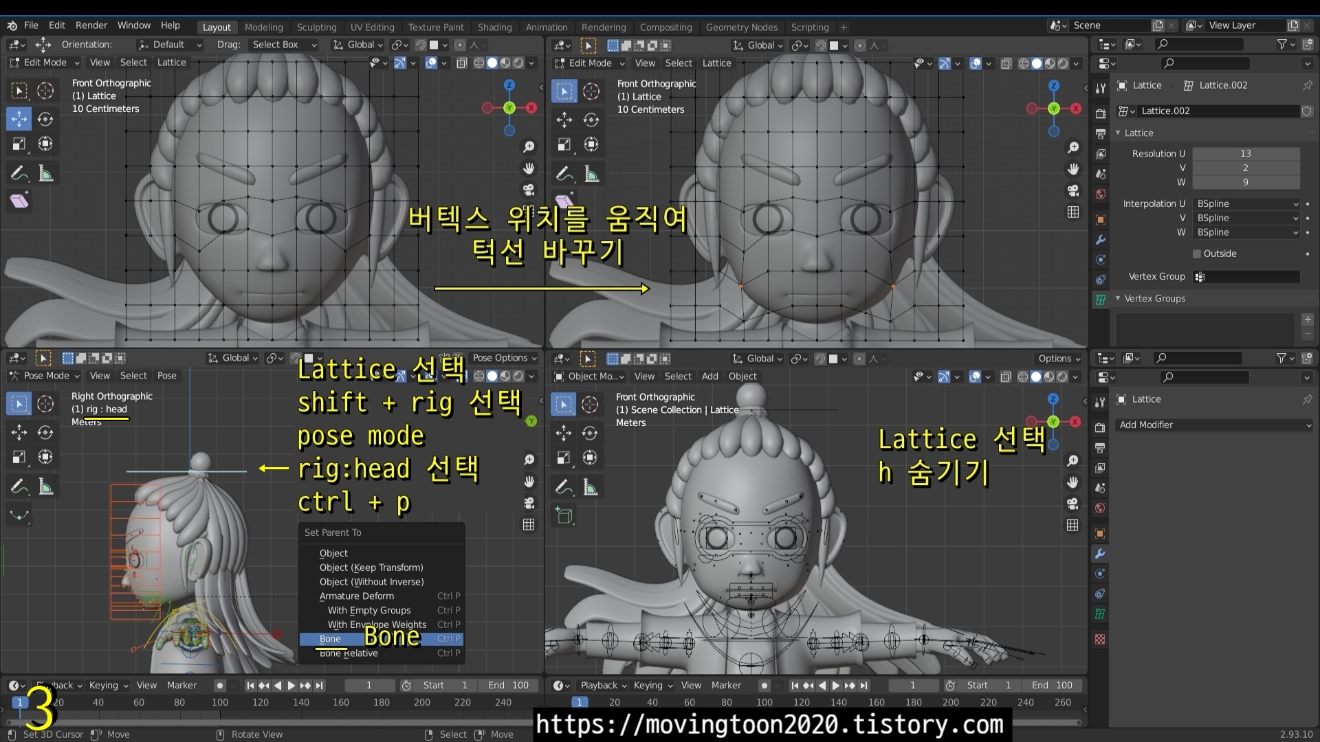Viewport: 1320px width, 742px height.
Task: Click the Vertex Group input field
Action: (1246, 276)
